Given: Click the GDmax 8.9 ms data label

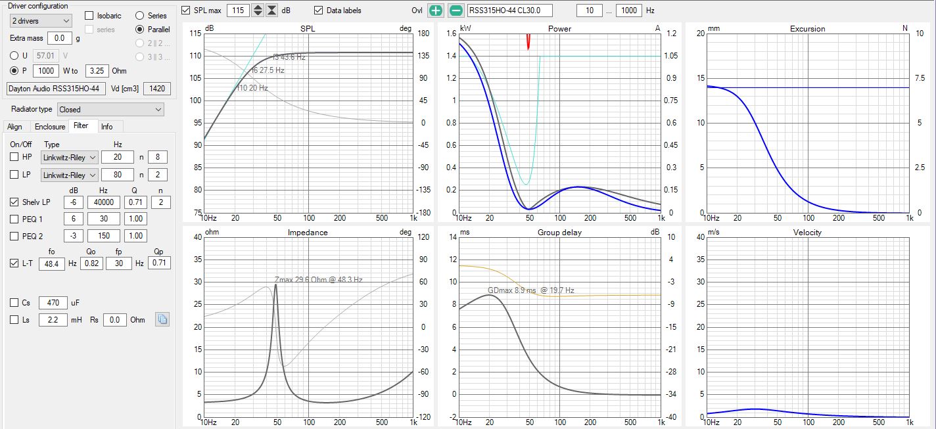Looking at the screenshot, I should coord(531,290).
